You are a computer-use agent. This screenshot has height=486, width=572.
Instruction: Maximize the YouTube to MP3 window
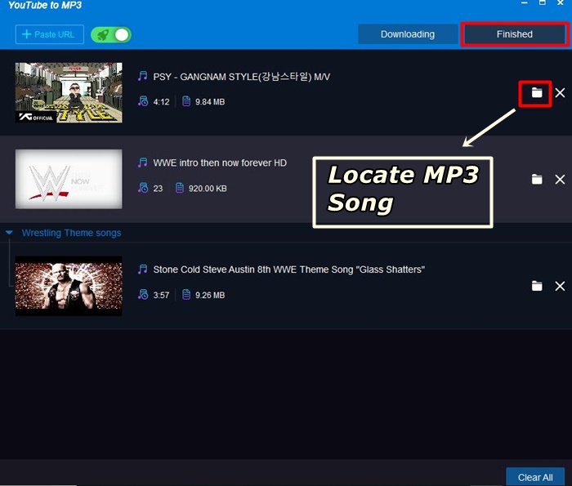(543, 2)
